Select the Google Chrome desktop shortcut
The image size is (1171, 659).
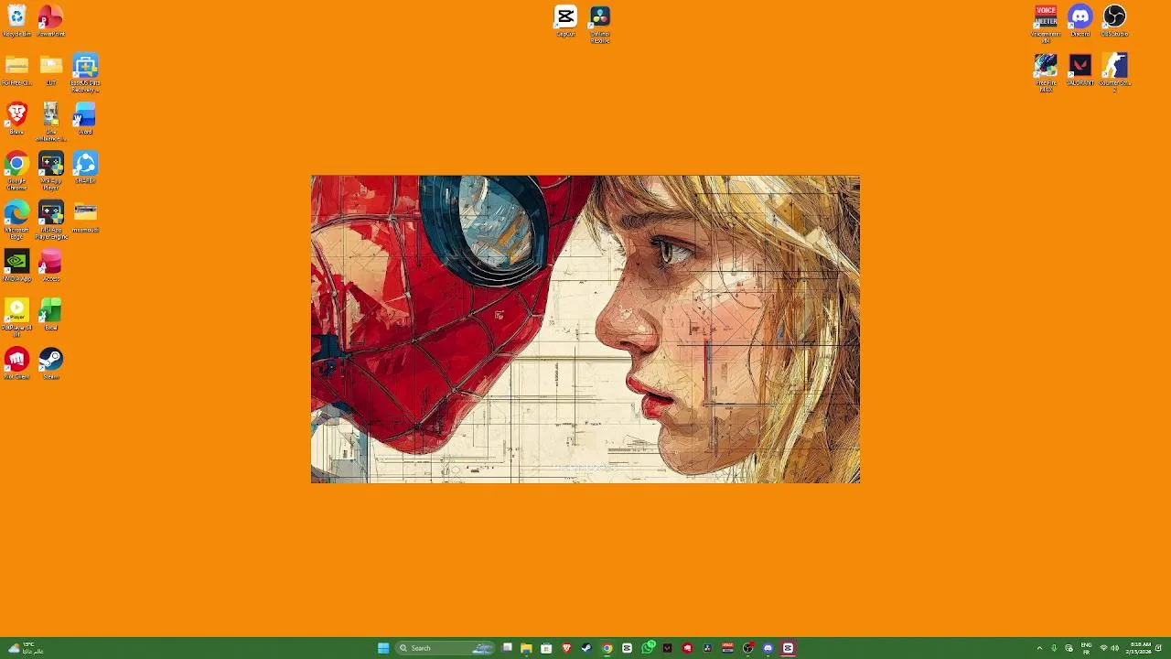click(16, 171)
